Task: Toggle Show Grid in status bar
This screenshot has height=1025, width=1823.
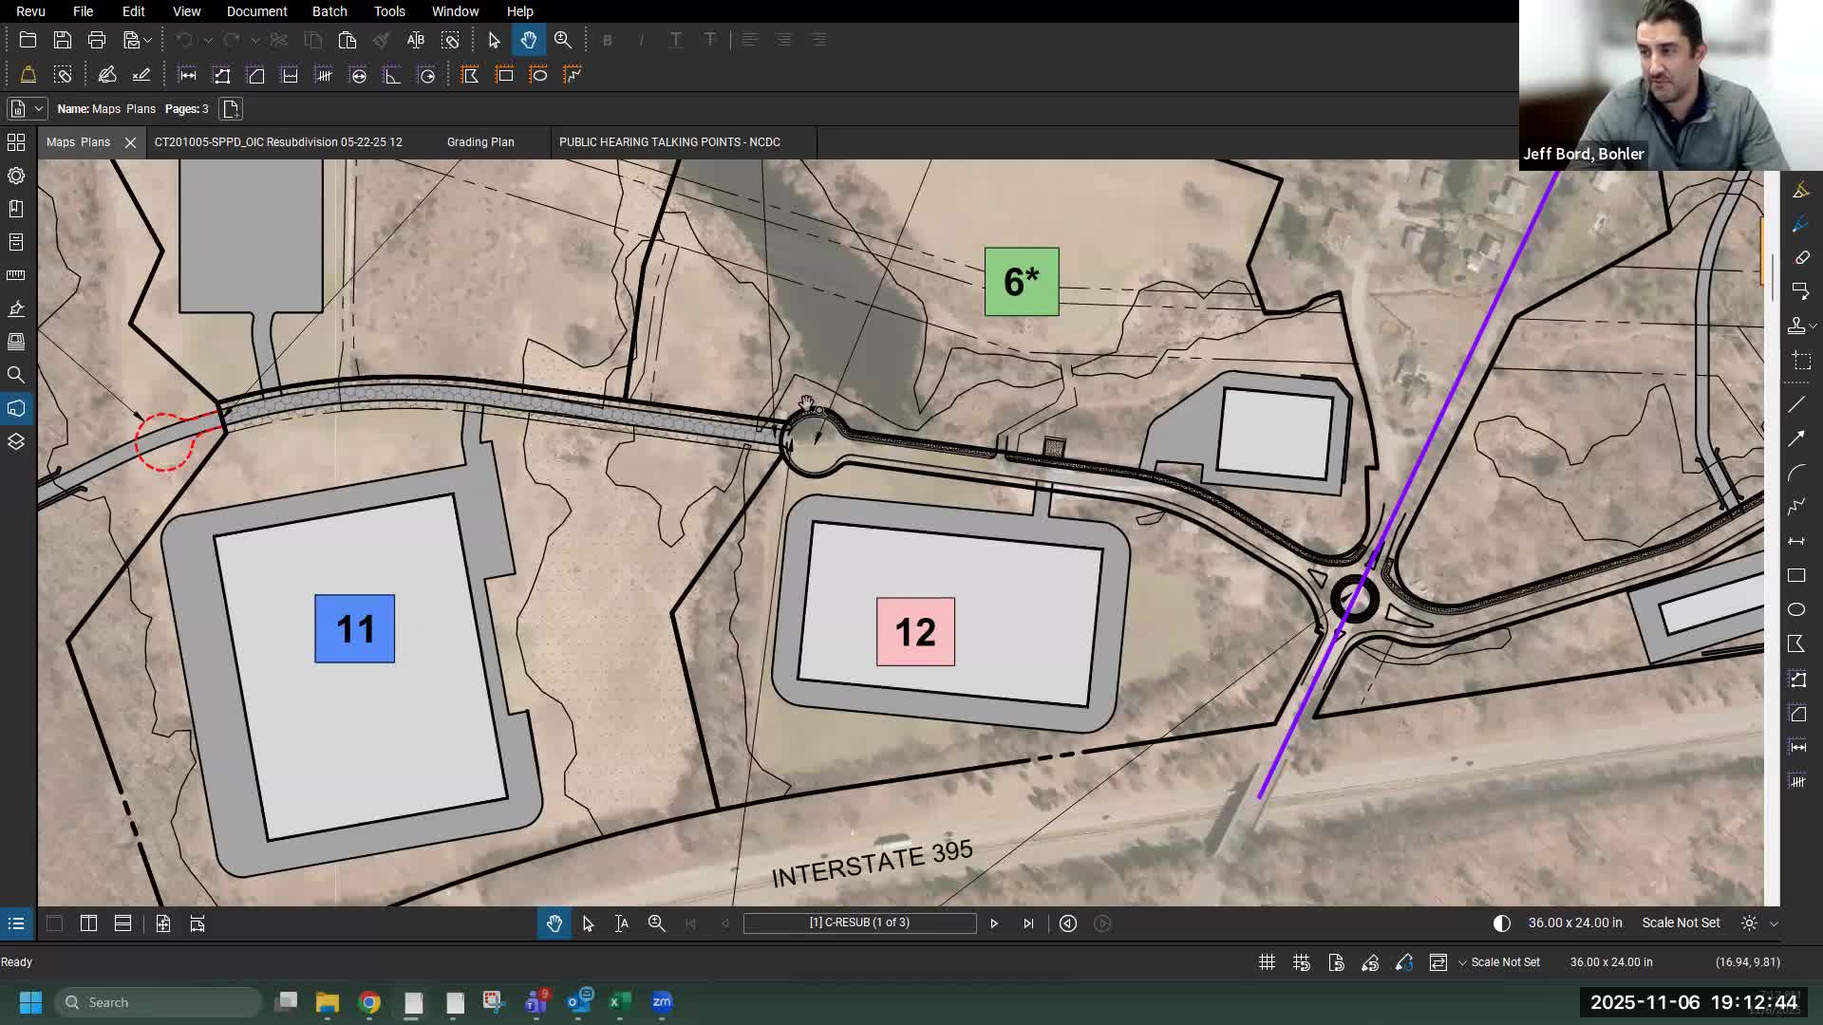Action: pos(1267,962)
